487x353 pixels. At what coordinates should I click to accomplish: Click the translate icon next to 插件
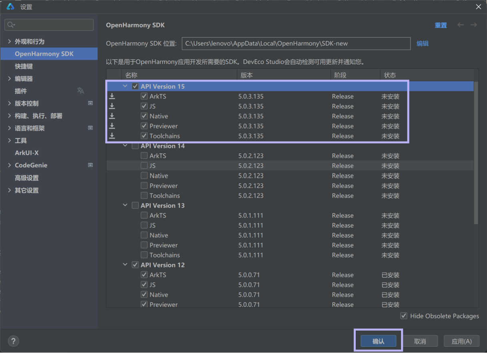tap(80, 91)
